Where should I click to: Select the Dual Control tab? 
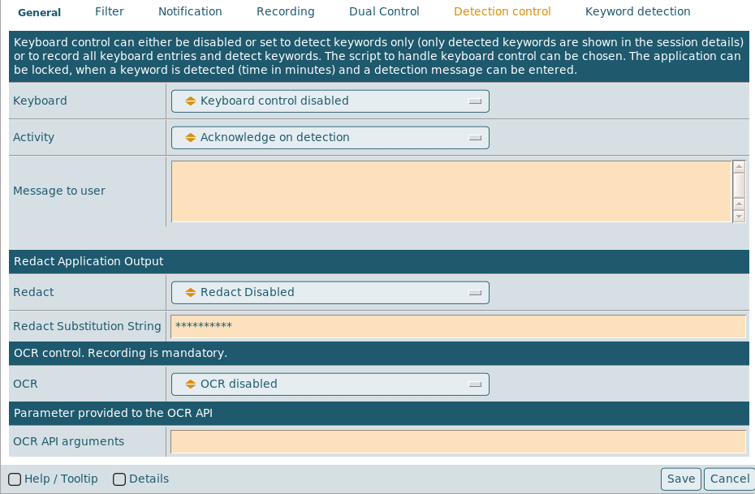384,12
